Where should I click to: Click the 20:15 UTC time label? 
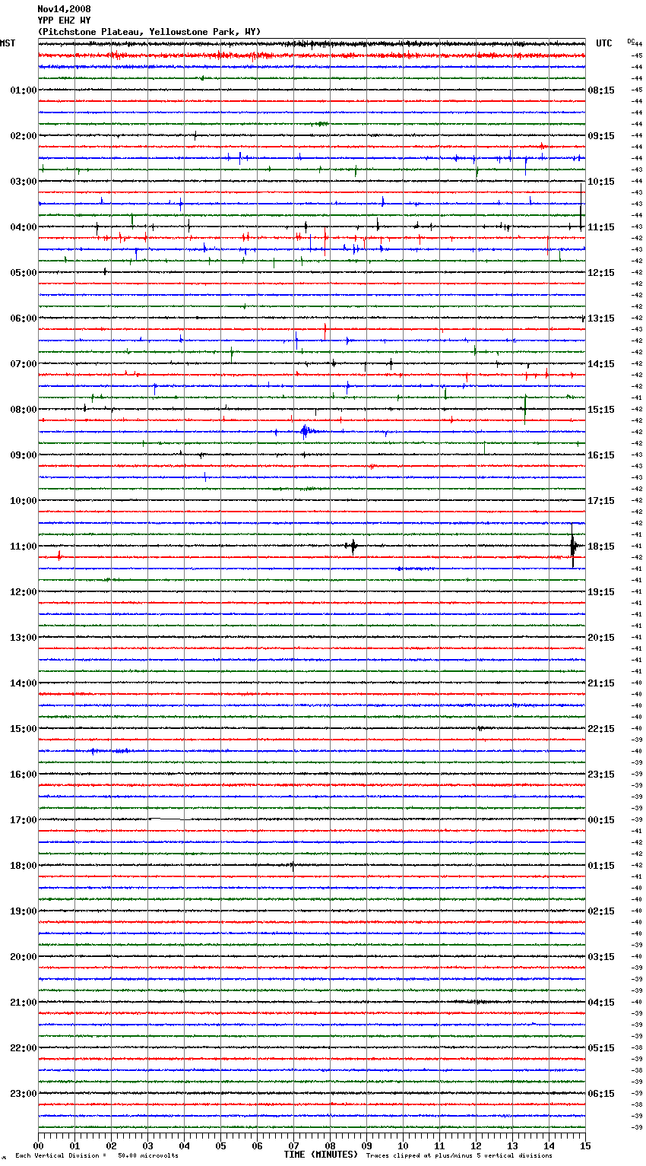pyautogui.click(x=601, y=638)
